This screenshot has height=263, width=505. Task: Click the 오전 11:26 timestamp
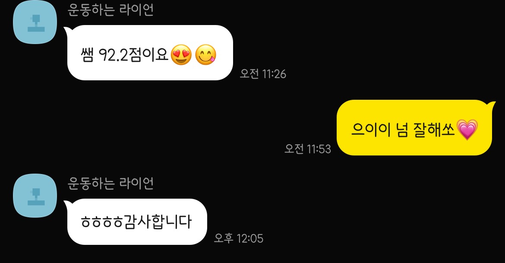pyautogui.click(x=263, y=74)
